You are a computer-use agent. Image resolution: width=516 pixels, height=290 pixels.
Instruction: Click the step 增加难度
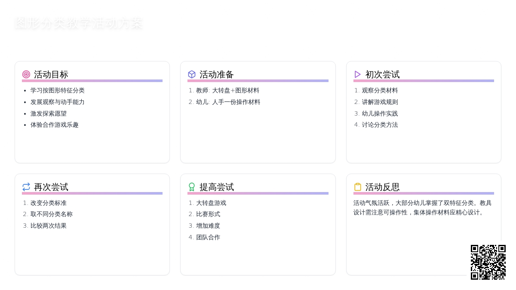point(208,226)
